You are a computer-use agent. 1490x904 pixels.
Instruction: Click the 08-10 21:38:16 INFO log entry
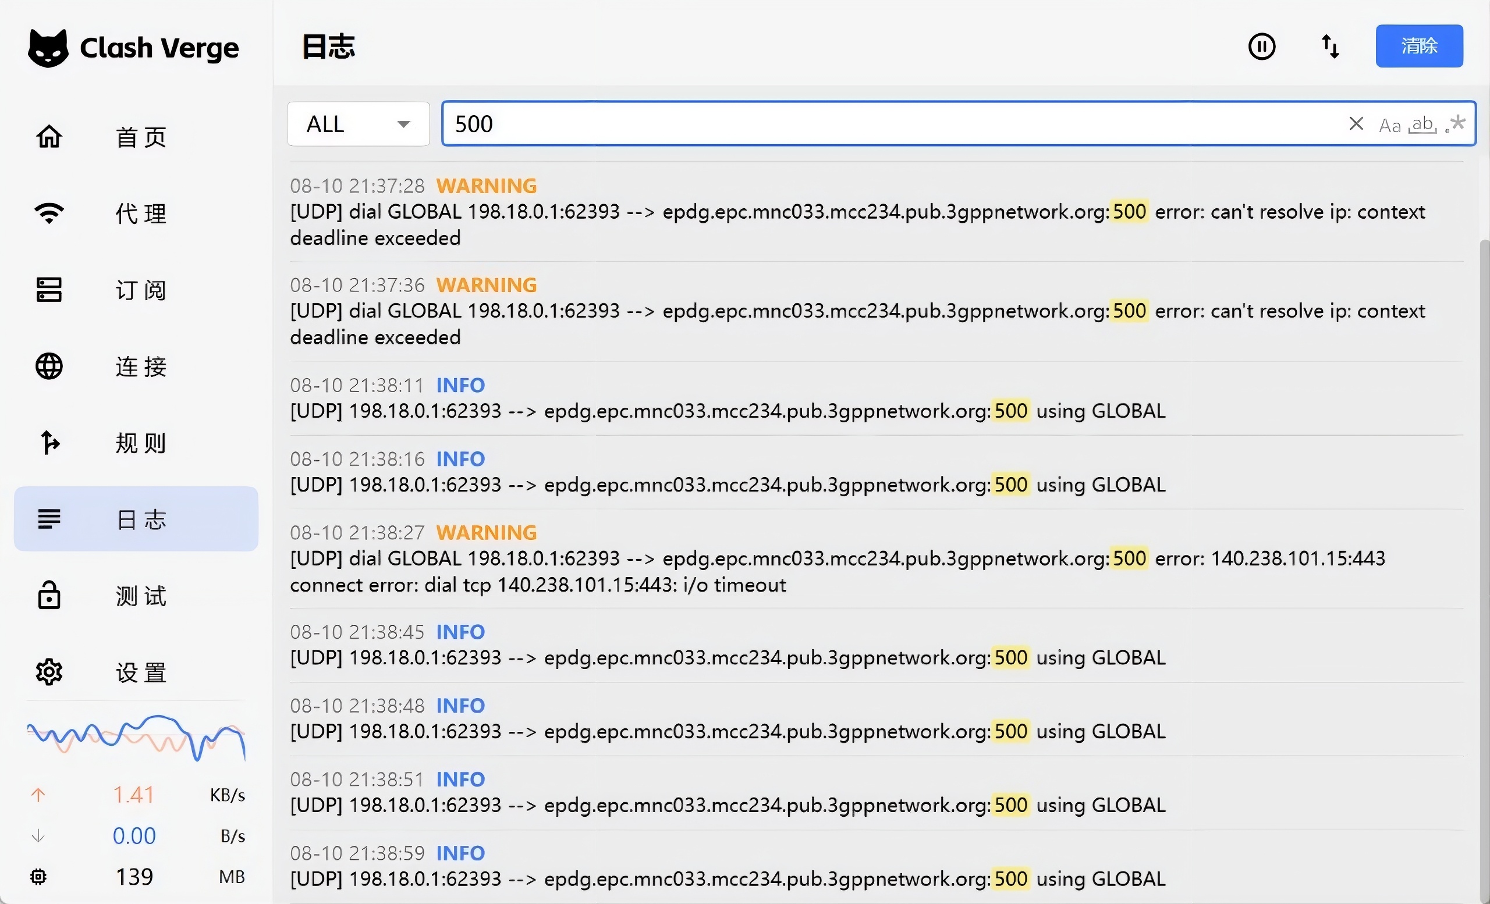coord(876,472)
